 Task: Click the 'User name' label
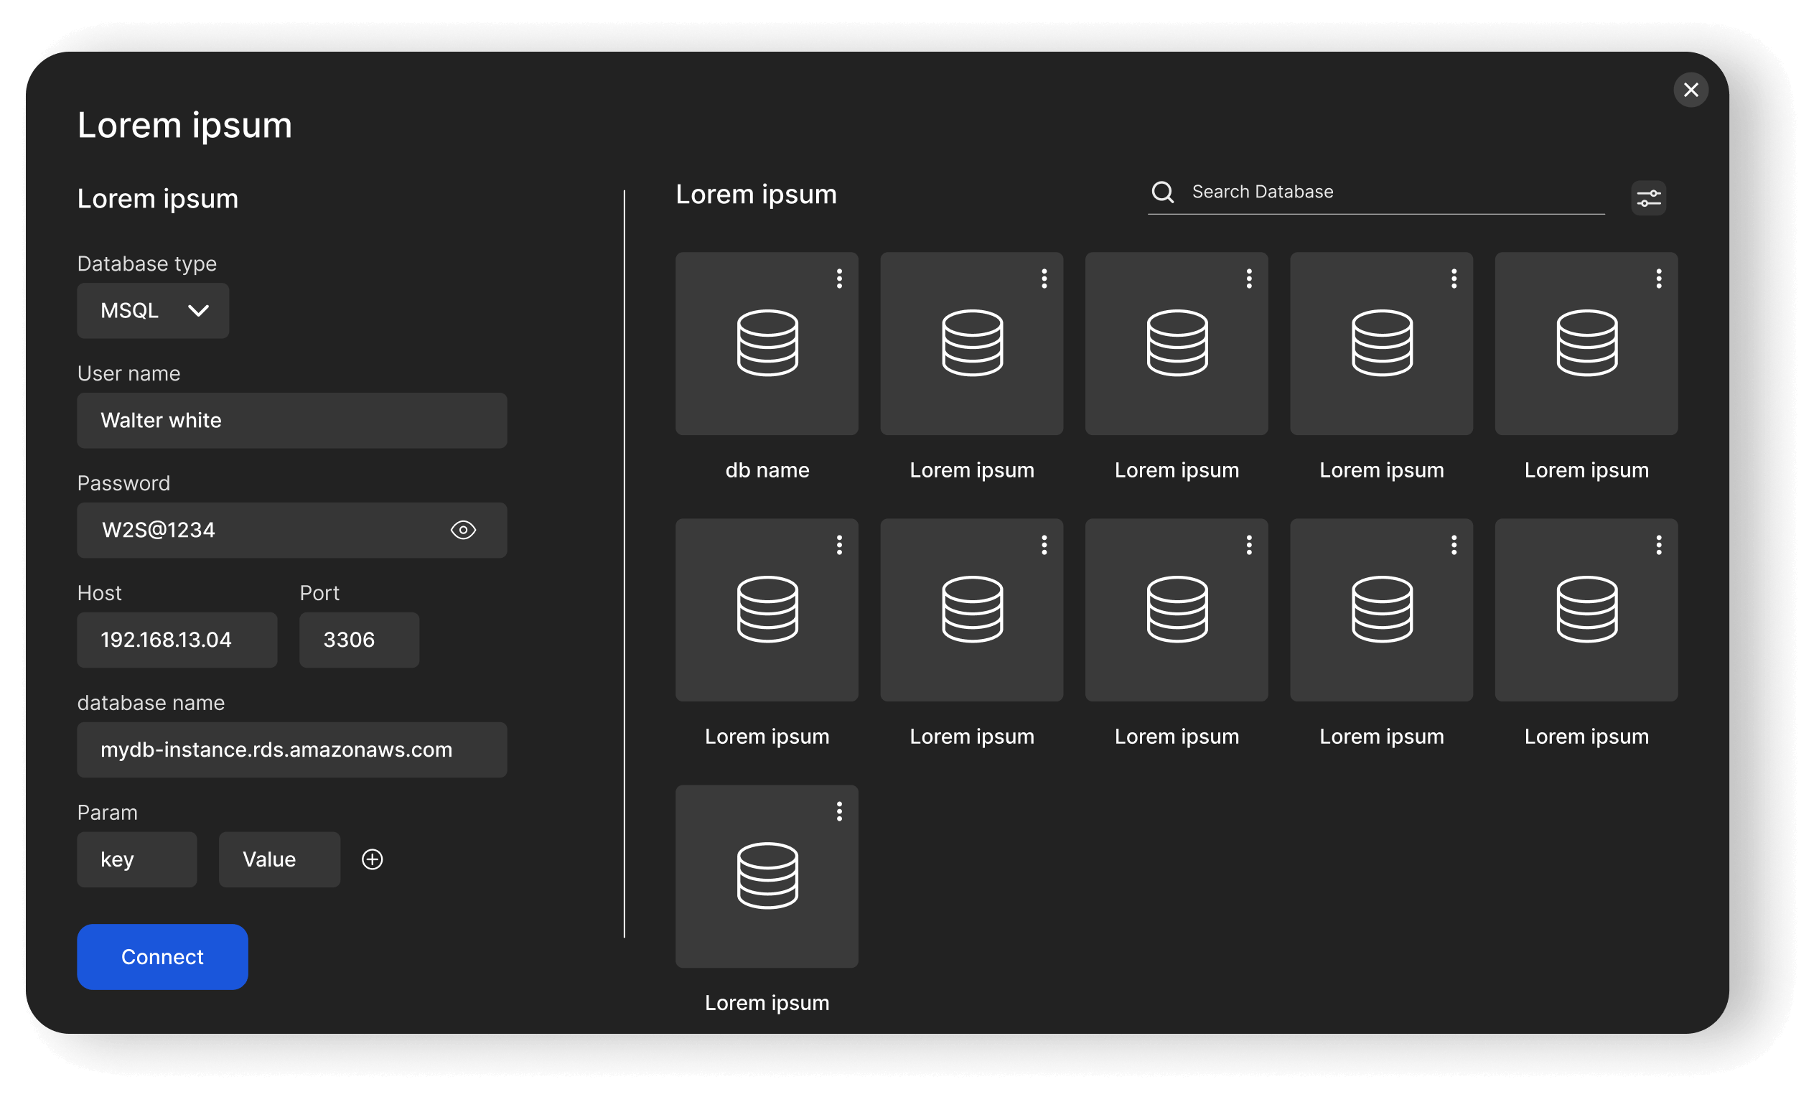(128, 373)
